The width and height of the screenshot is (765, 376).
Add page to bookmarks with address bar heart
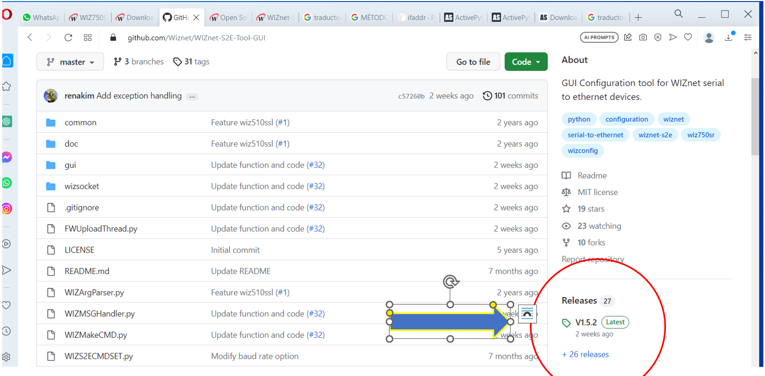(x=688, y=38)
